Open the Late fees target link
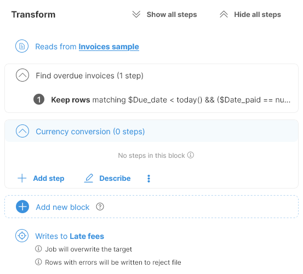The width and height of the screenshot is (303, 274). [x=87, y=236]
